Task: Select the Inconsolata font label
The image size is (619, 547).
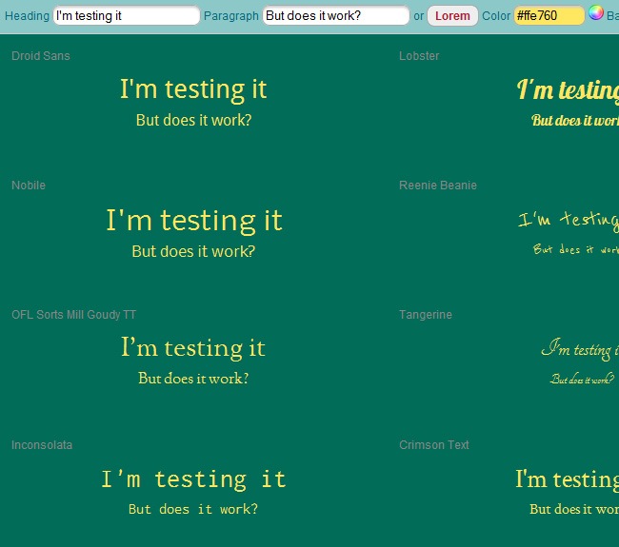Action: pos(42,445)
